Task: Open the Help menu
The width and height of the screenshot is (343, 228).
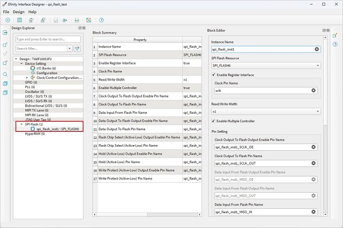Action: (33, 12)
